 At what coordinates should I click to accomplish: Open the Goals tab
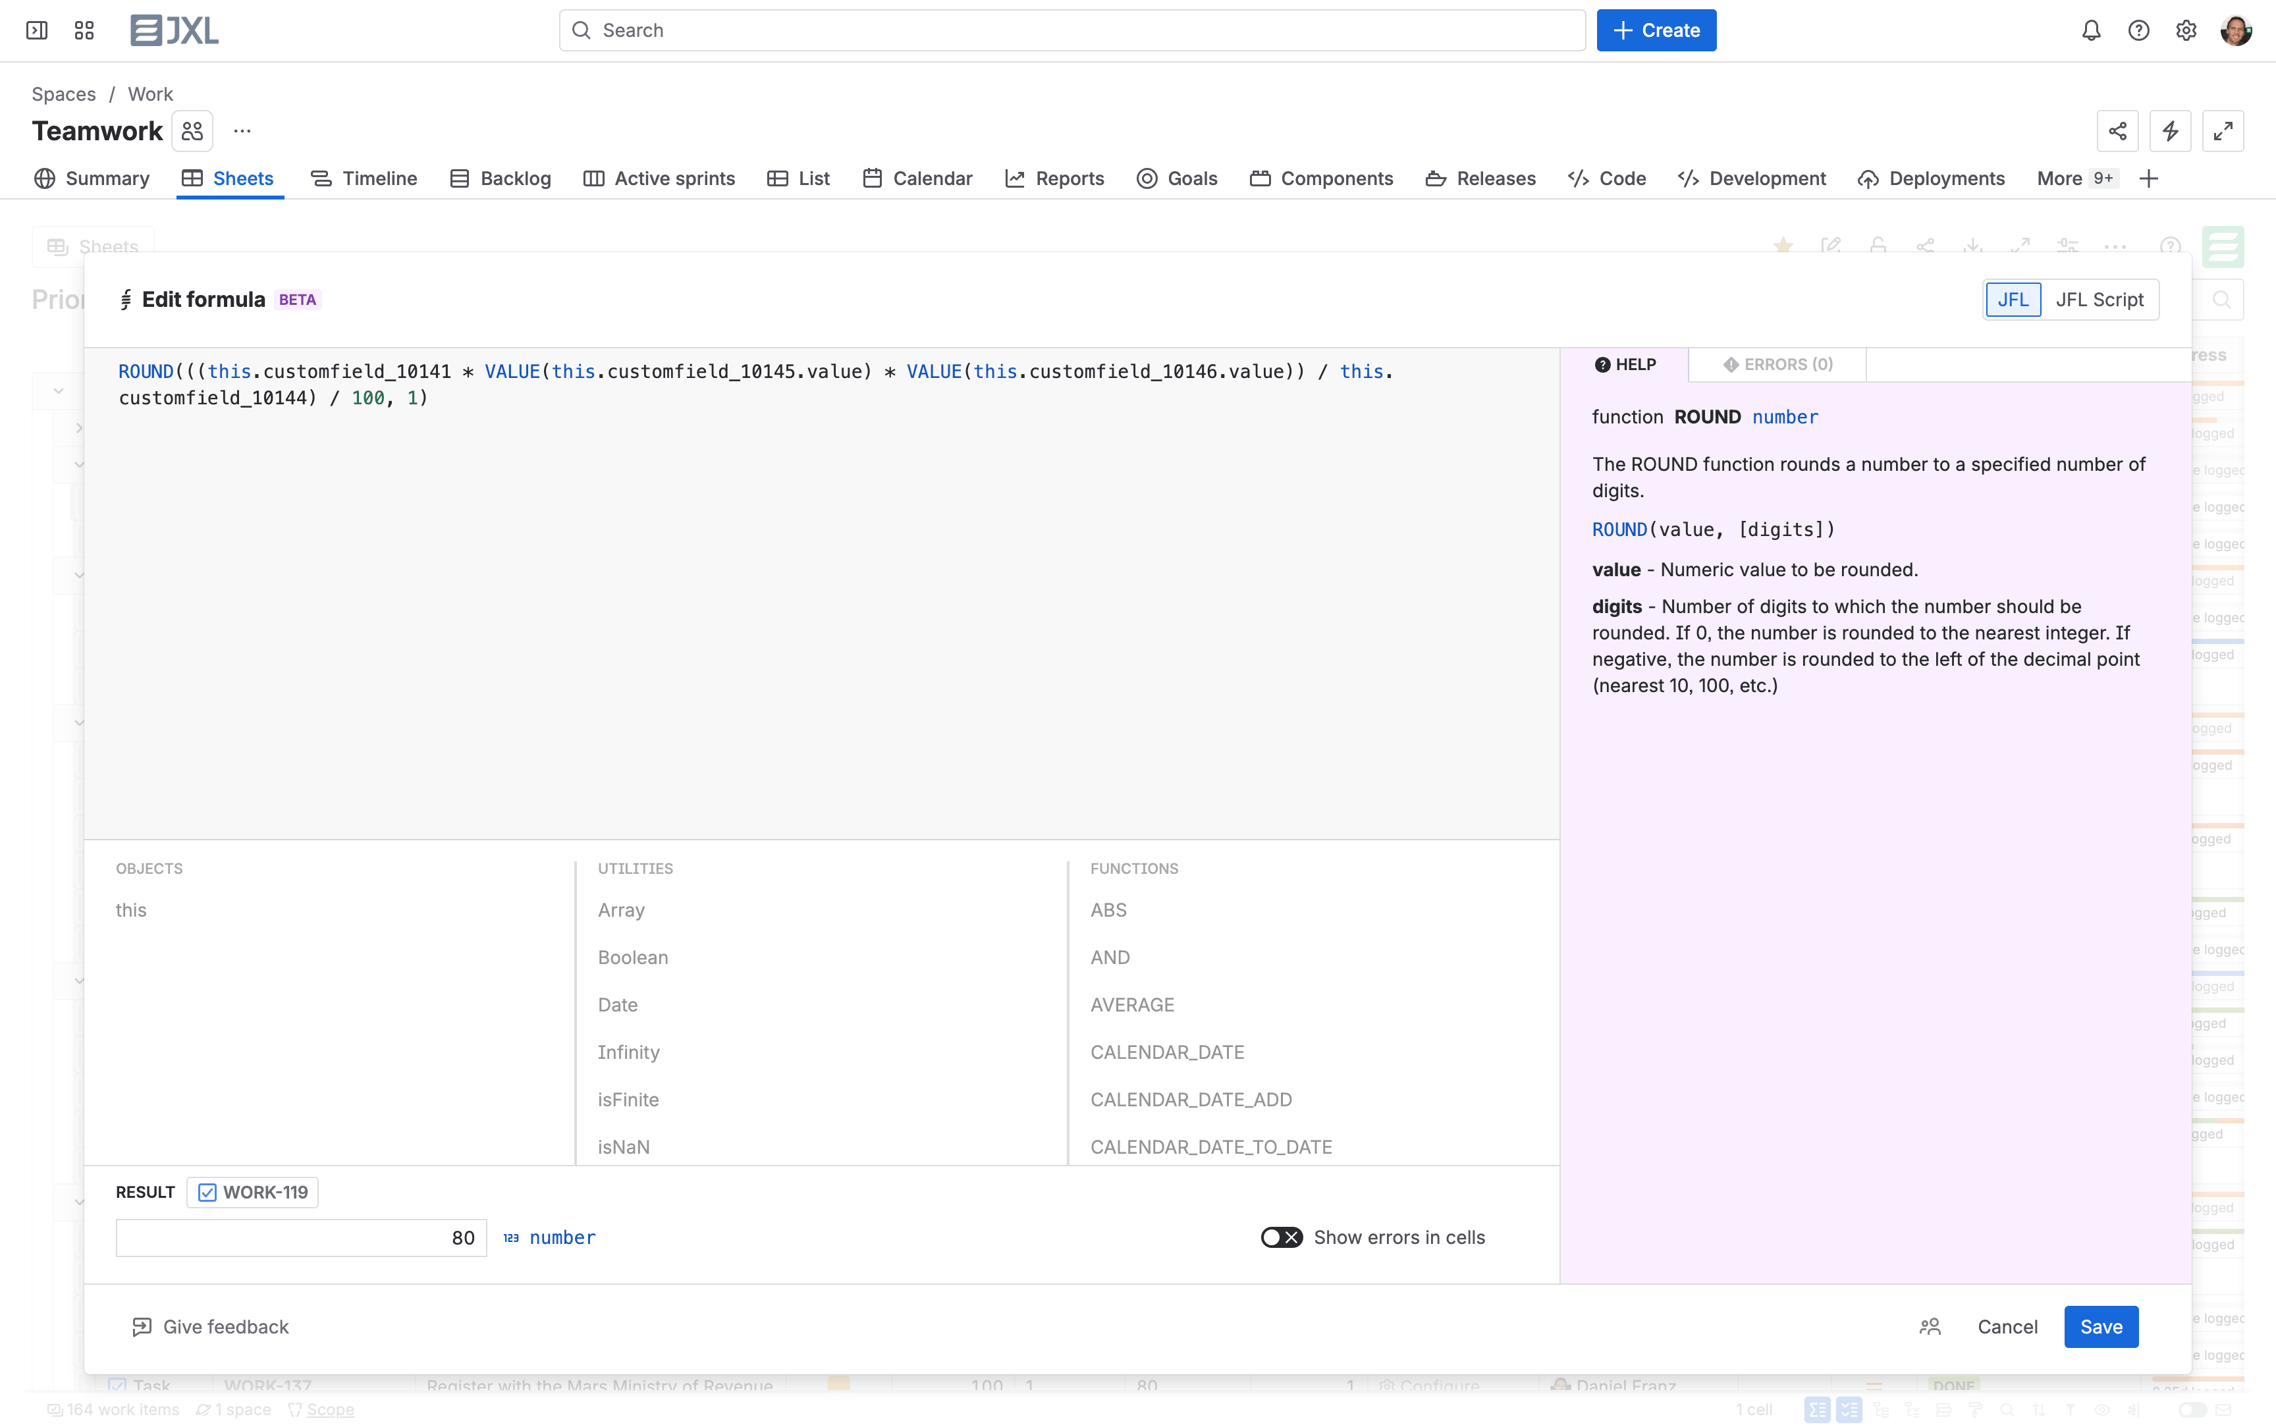coord(1177,178)
